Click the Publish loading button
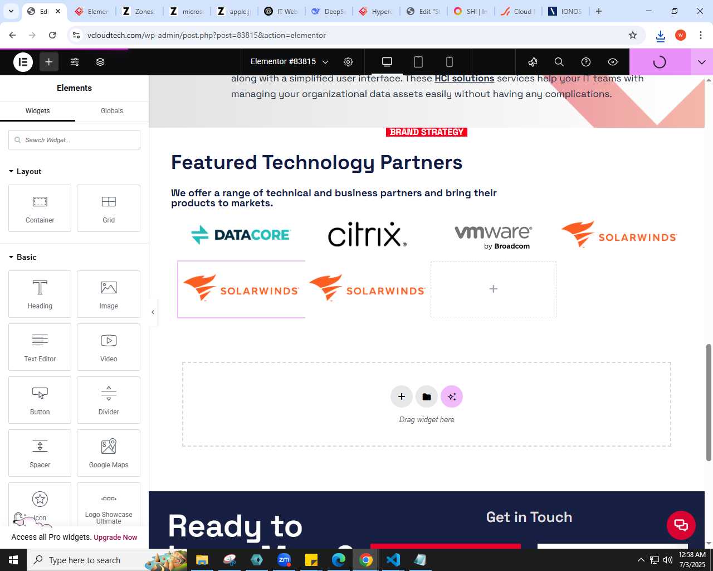The width and height of the screenshot is (713, 571). pyautogui.click(x=660, y=62)
